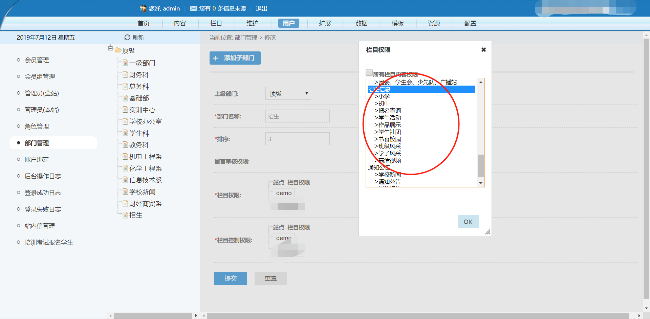Collapse the 顶级 tree node
The image size is (650, 319).
(x=110, y=48)
